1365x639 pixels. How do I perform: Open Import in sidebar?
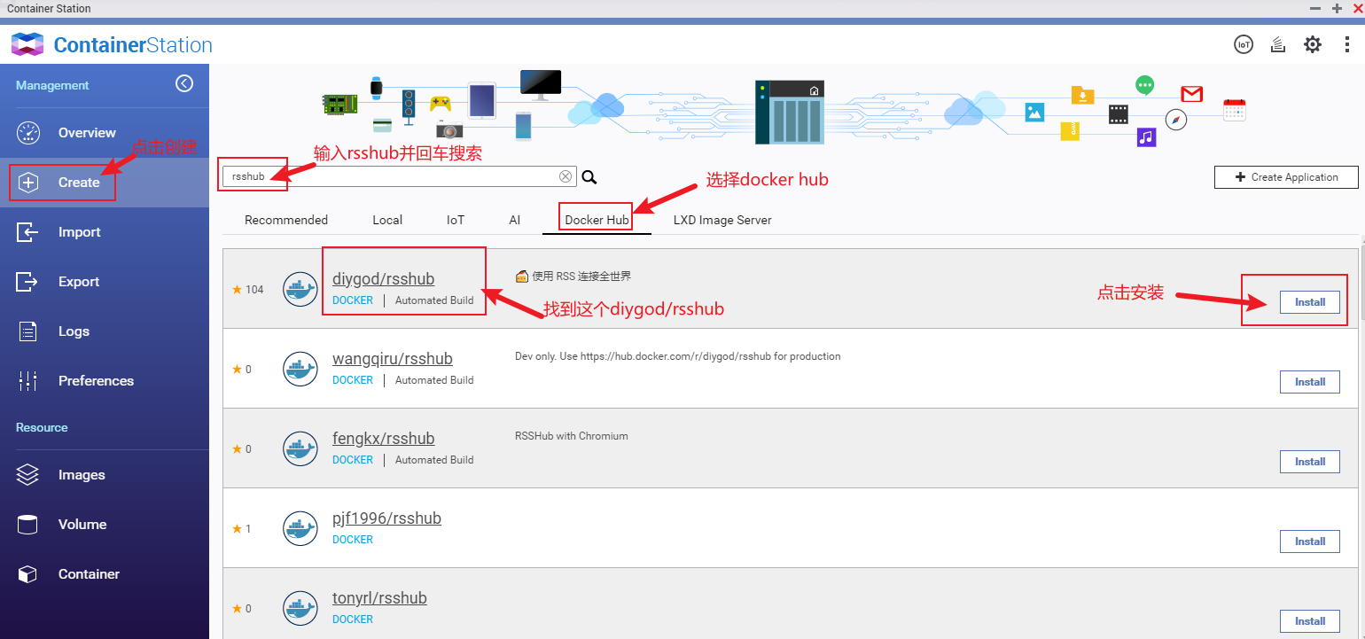(105, 232)
